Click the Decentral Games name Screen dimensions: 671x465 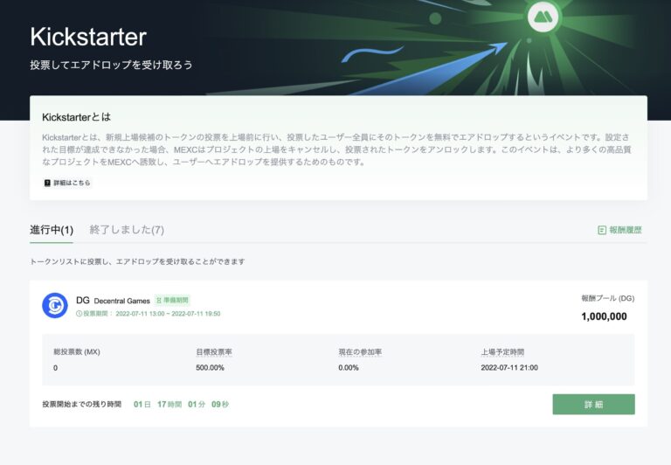[x=122, y=301]
